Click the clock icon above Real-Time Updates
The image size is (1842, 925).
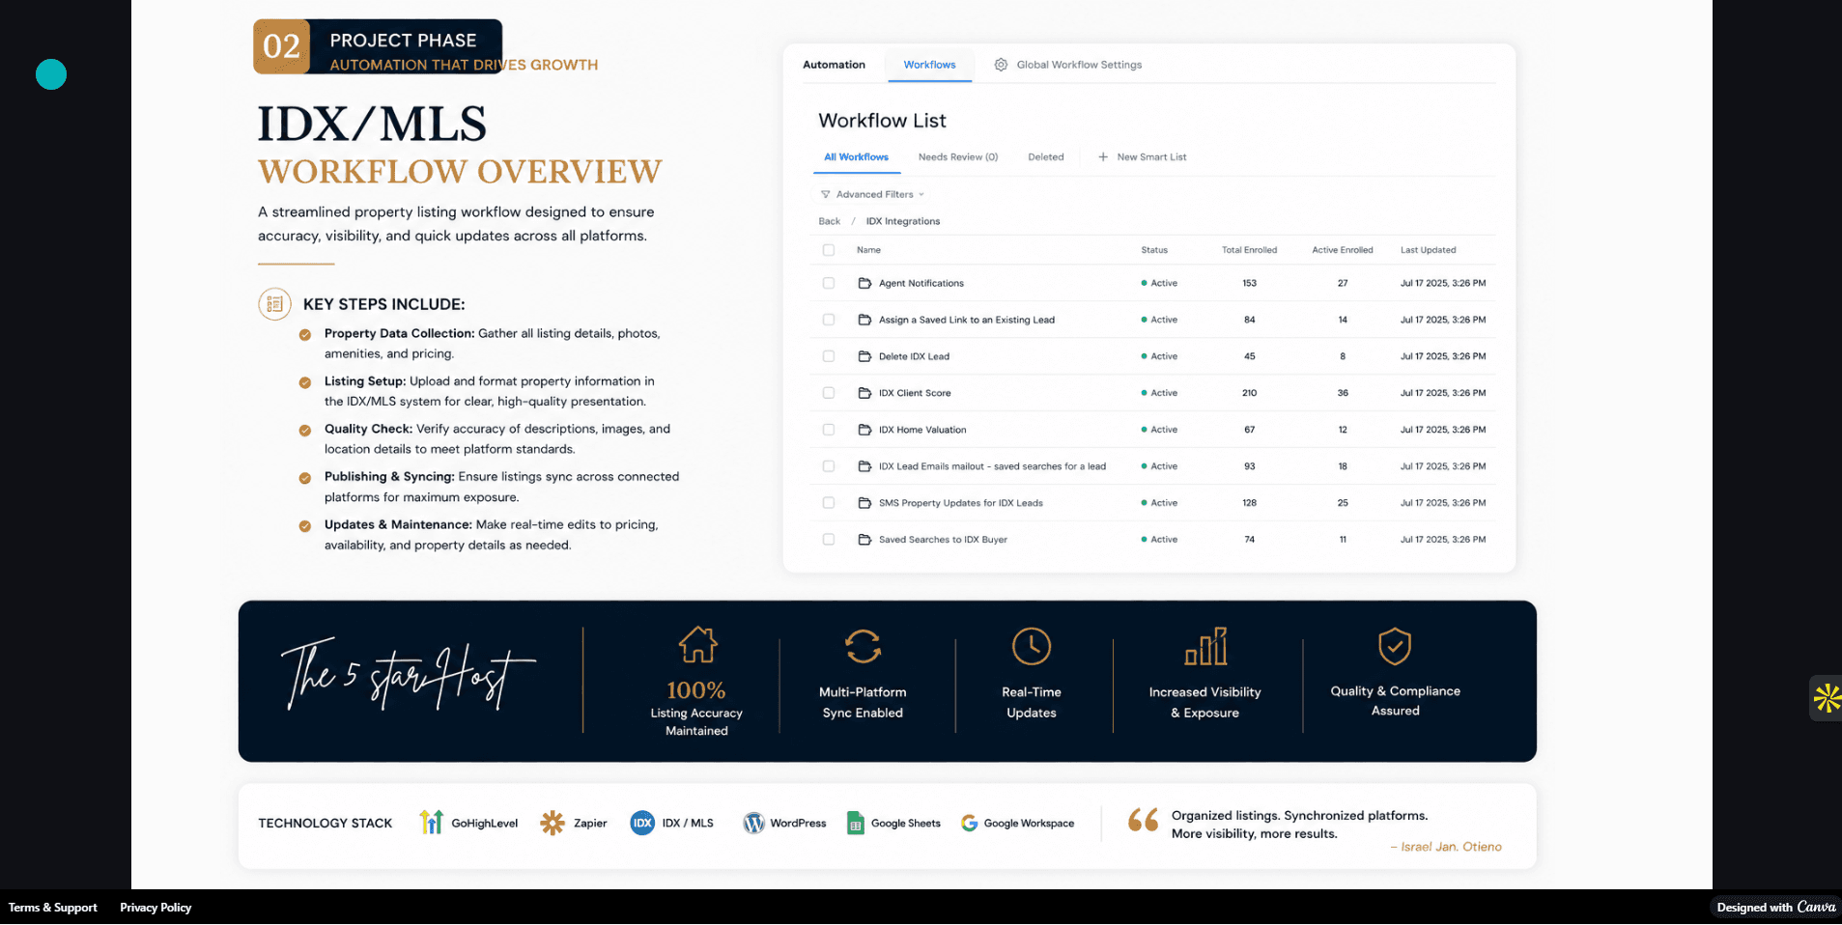tap(1032, 646)
